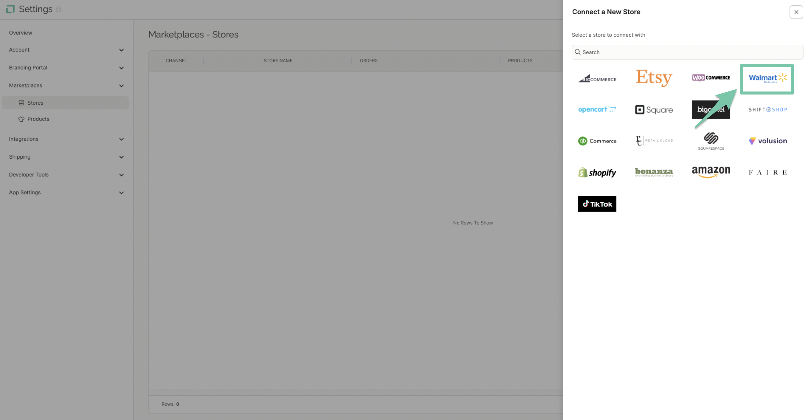
Task: Select the Bonanza store logo
Action: coord(654,172)
